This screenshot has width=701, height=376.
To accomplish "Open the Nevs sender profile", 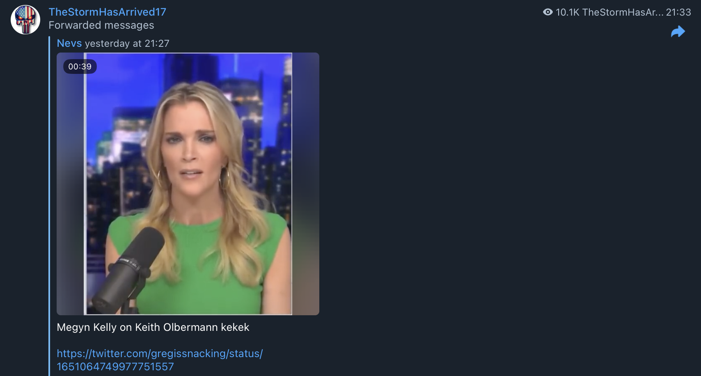I will pyautogui.click(x=69, y=43).
